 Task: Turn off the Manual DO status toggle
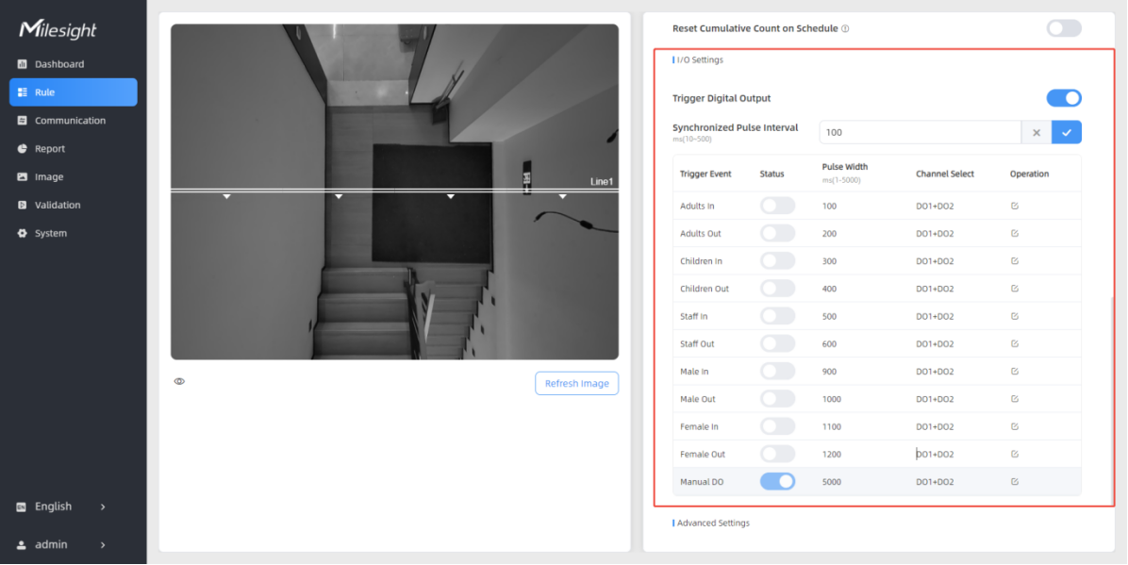[777, 482]
